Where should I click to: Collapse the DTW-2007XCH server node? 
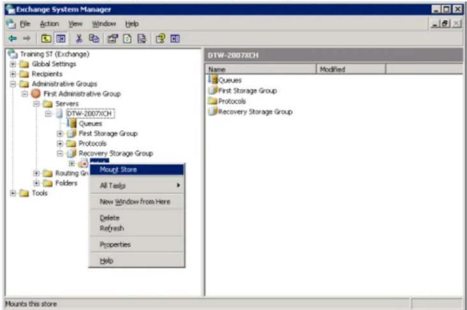pyautogui.click(x=48, y=114)
